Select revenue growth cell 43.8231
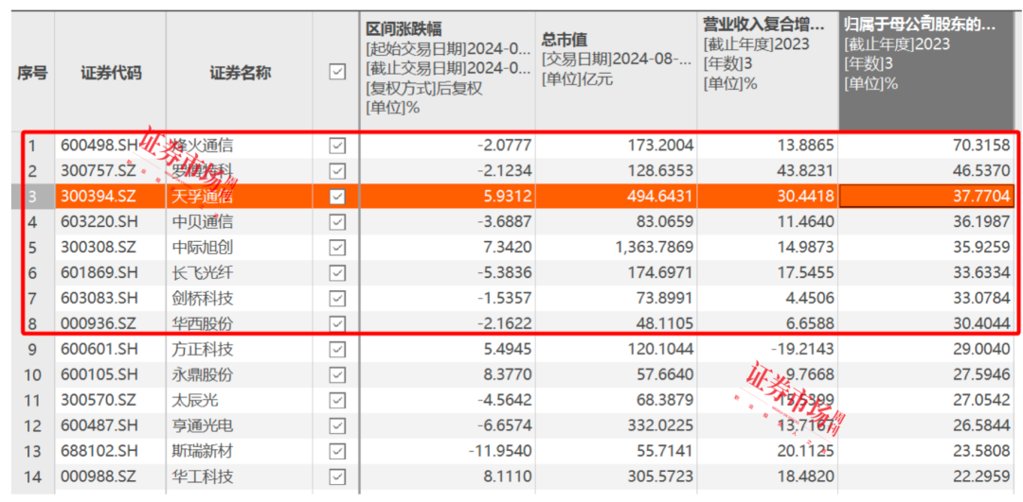This screenshot has height=502, width=1023. point(804,170)
